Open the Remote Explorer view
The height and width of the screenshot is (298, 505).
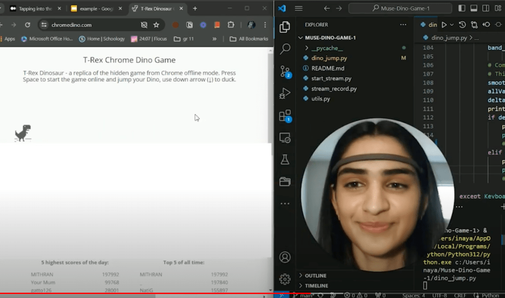pyautogui.click(x=285, y=138)
